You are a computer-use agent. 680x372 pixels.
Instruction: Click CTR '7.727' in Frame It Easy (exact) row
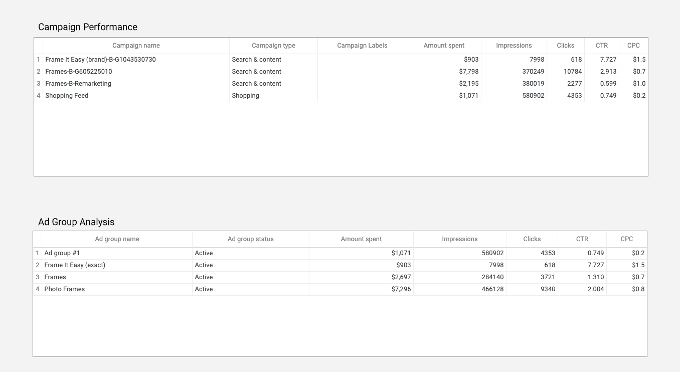596,265
